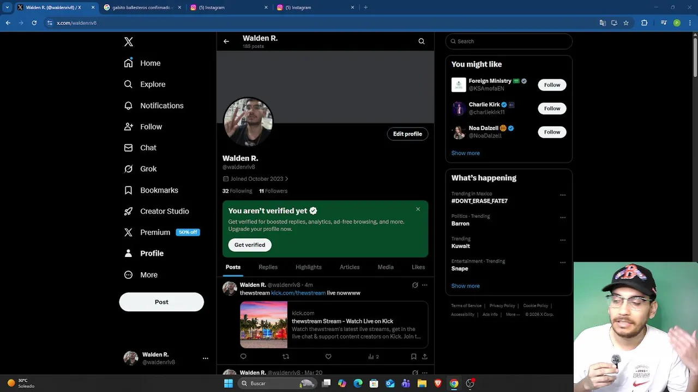Follow the Charlie Kirk account

tap(552, 108)
